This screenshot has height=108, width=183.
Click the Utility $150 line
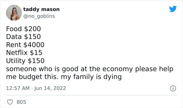[x=25, y=61]
